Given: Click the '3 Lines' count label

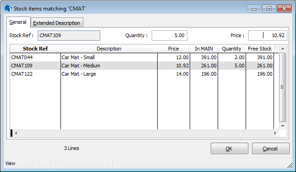Looking at the screenshot, I should click(71, 148).
